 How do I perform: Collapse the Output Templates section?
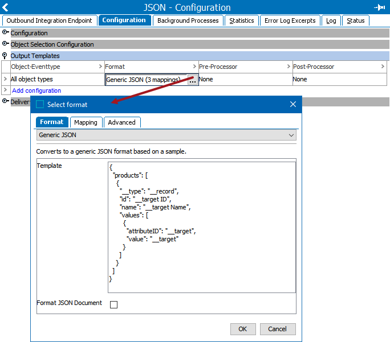[6, 56]
